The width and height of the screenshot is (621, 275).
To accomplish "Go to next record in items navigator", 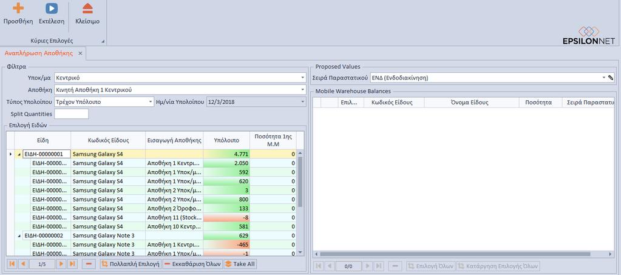I will pos(61,264).
